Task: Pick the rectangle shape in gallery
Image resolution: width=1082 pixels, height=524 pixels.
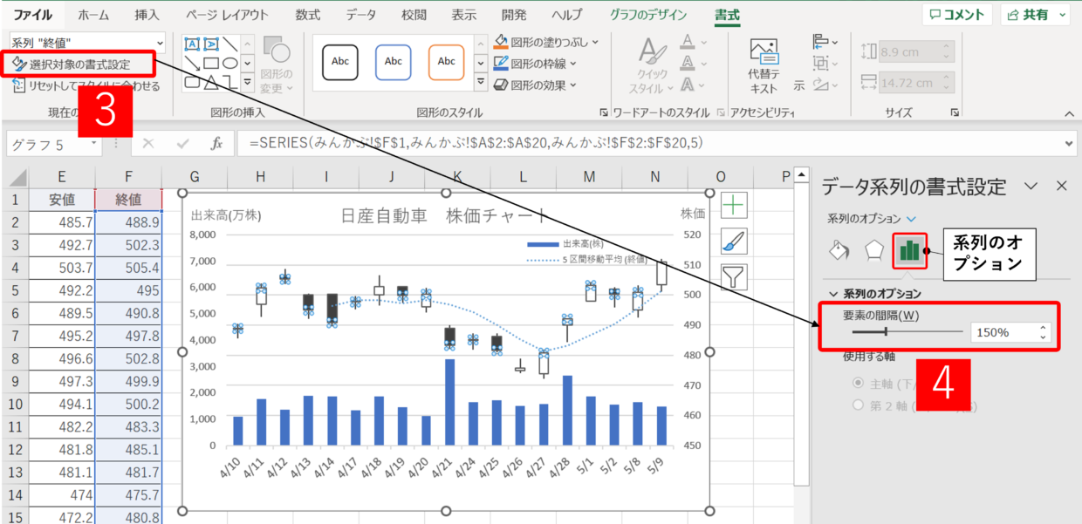Action: (x=211, y=64)
